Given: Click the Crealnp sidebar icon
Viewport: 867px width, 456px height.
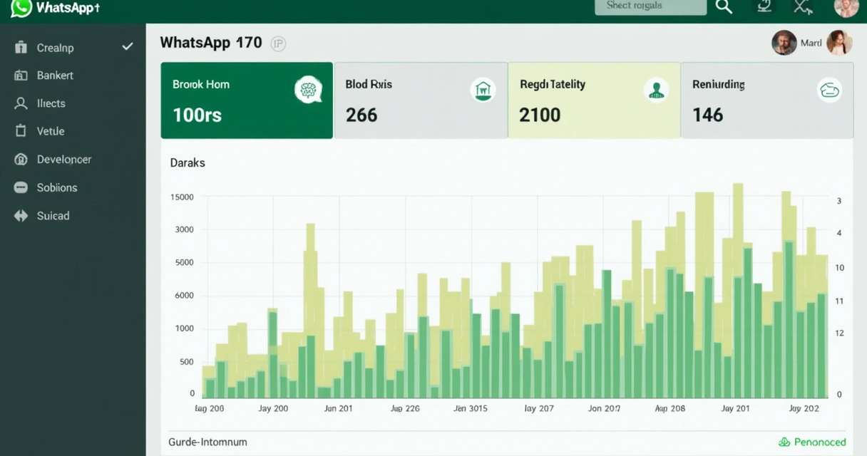Looking at the screenshot, I should point(21,48).
